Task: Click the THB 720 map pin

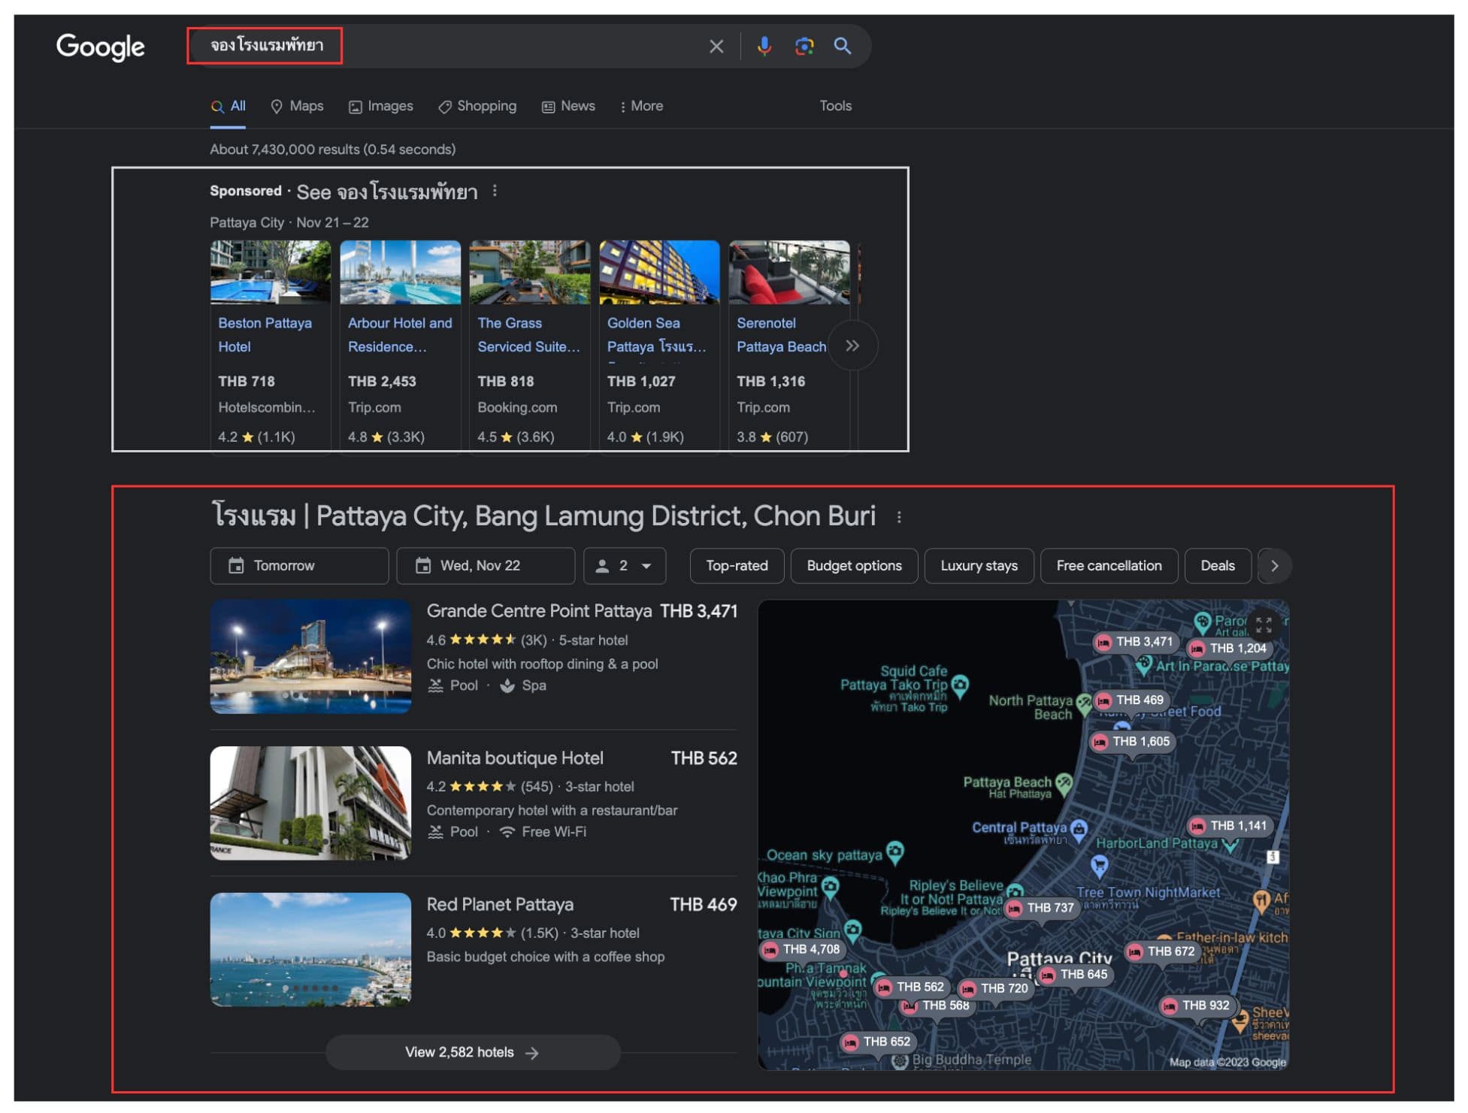Action: pyautogui.click(x=995, y=989)
